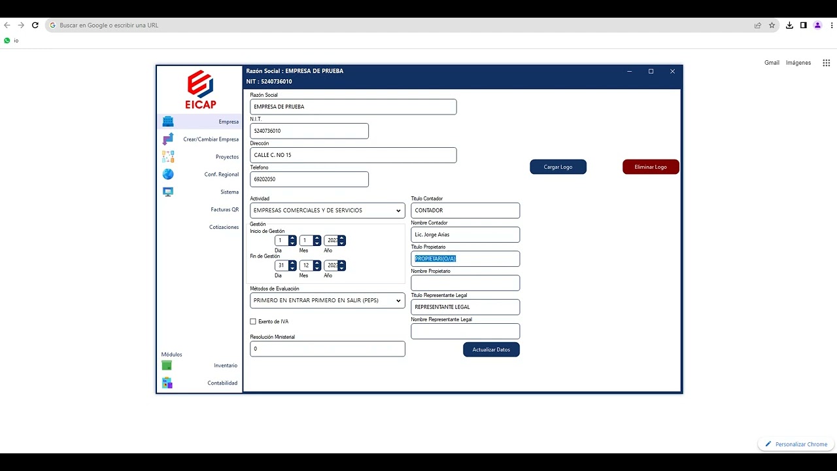The height and width of the screenshot is (471, 837).
Task: Go back with the browser arrow
Action: [x=7, y=25]
